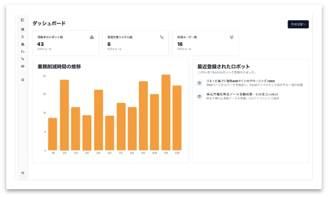Click the 1月 bar in the chart

coord(53,134)
